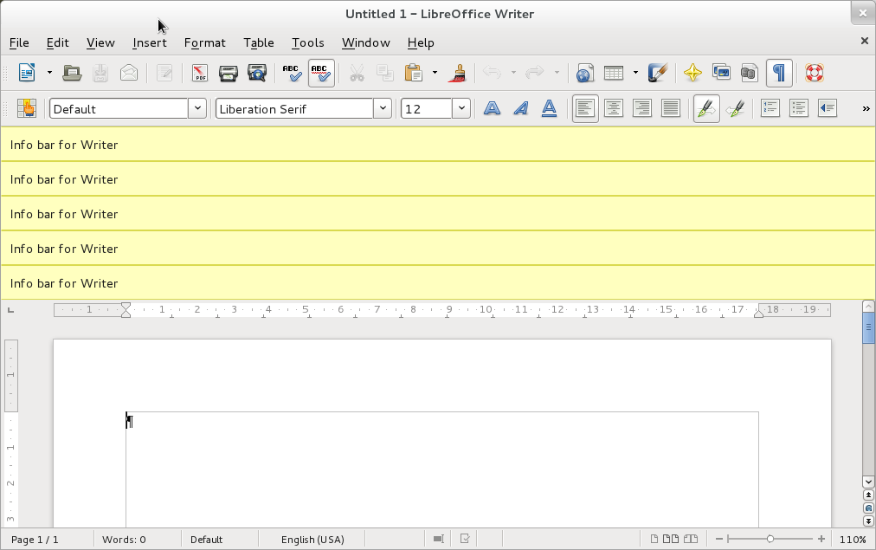Close the document with menu bar X
The width and height of the screenshot is (876, 550).
pos(864,41)
